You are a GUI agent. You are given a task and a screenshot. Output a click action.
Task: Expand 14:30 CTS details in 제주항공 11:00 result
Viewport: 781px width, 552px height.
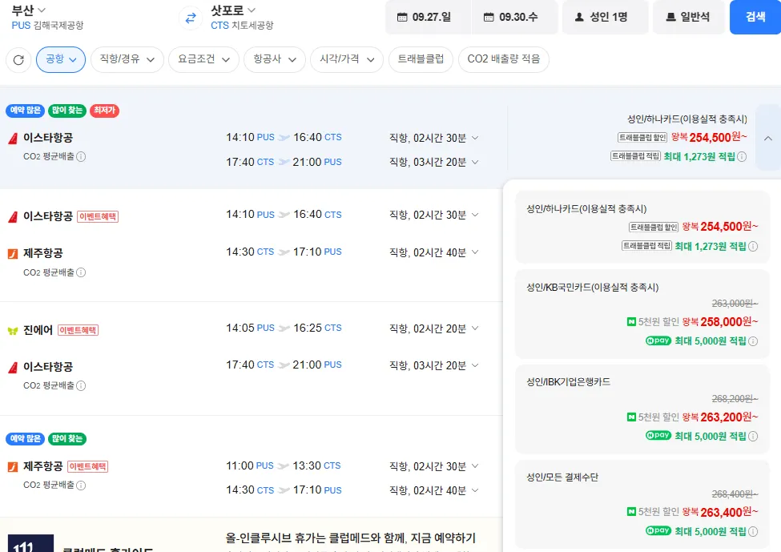pyautogui.click(x=475, y=490)
